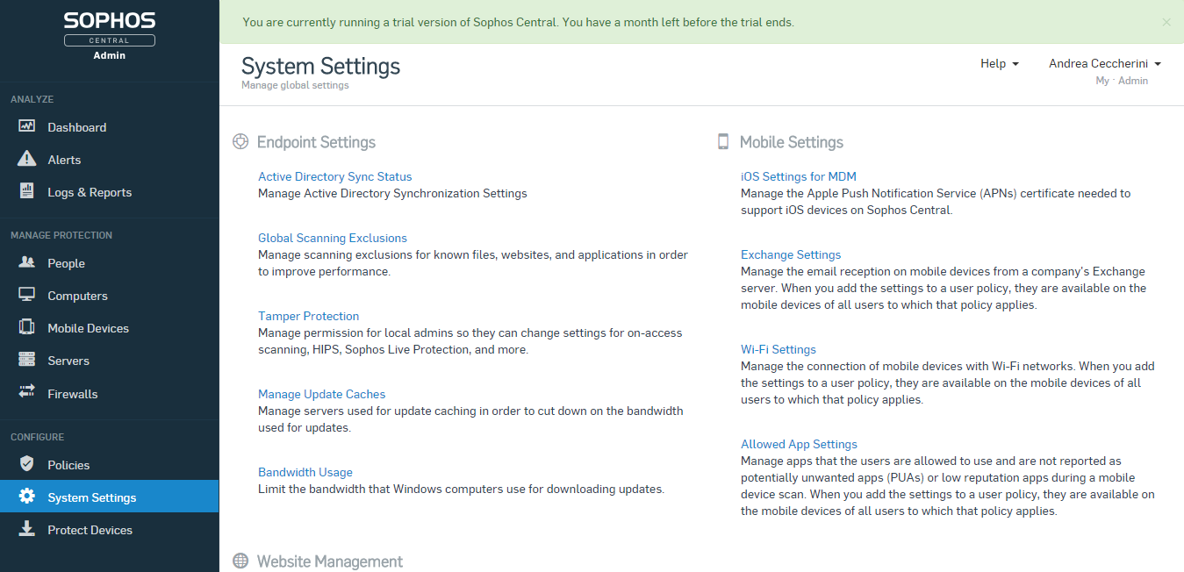Open Active Directory Sync Status link
This screenshot has width=1184, height=572.
tap(334, 176)
